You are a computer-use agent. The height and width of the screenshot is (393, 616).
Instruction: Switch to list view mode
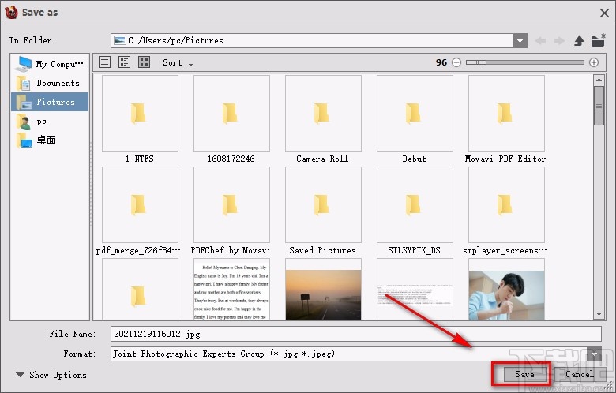[105, 62]
